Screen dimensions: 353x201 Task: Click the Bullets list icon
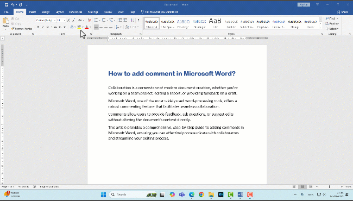[x=96, y=20]
